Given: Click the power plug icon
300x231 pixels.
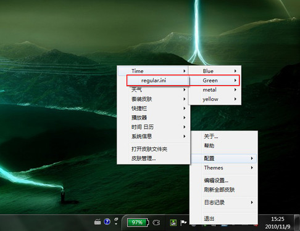Looking at the screenshot, I should point(156,222).
